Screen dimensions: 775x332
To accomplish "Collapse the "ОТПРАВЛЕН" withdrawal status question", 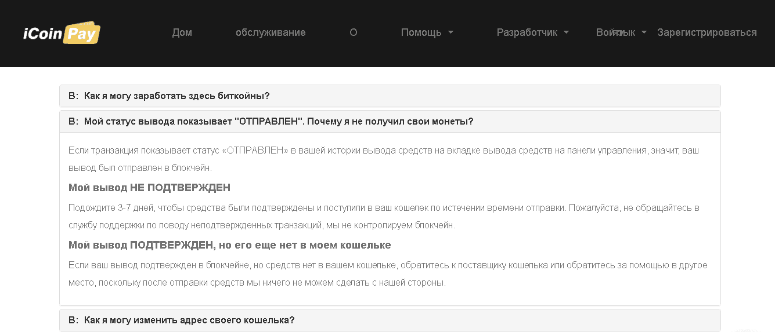I will click(279, 122).
